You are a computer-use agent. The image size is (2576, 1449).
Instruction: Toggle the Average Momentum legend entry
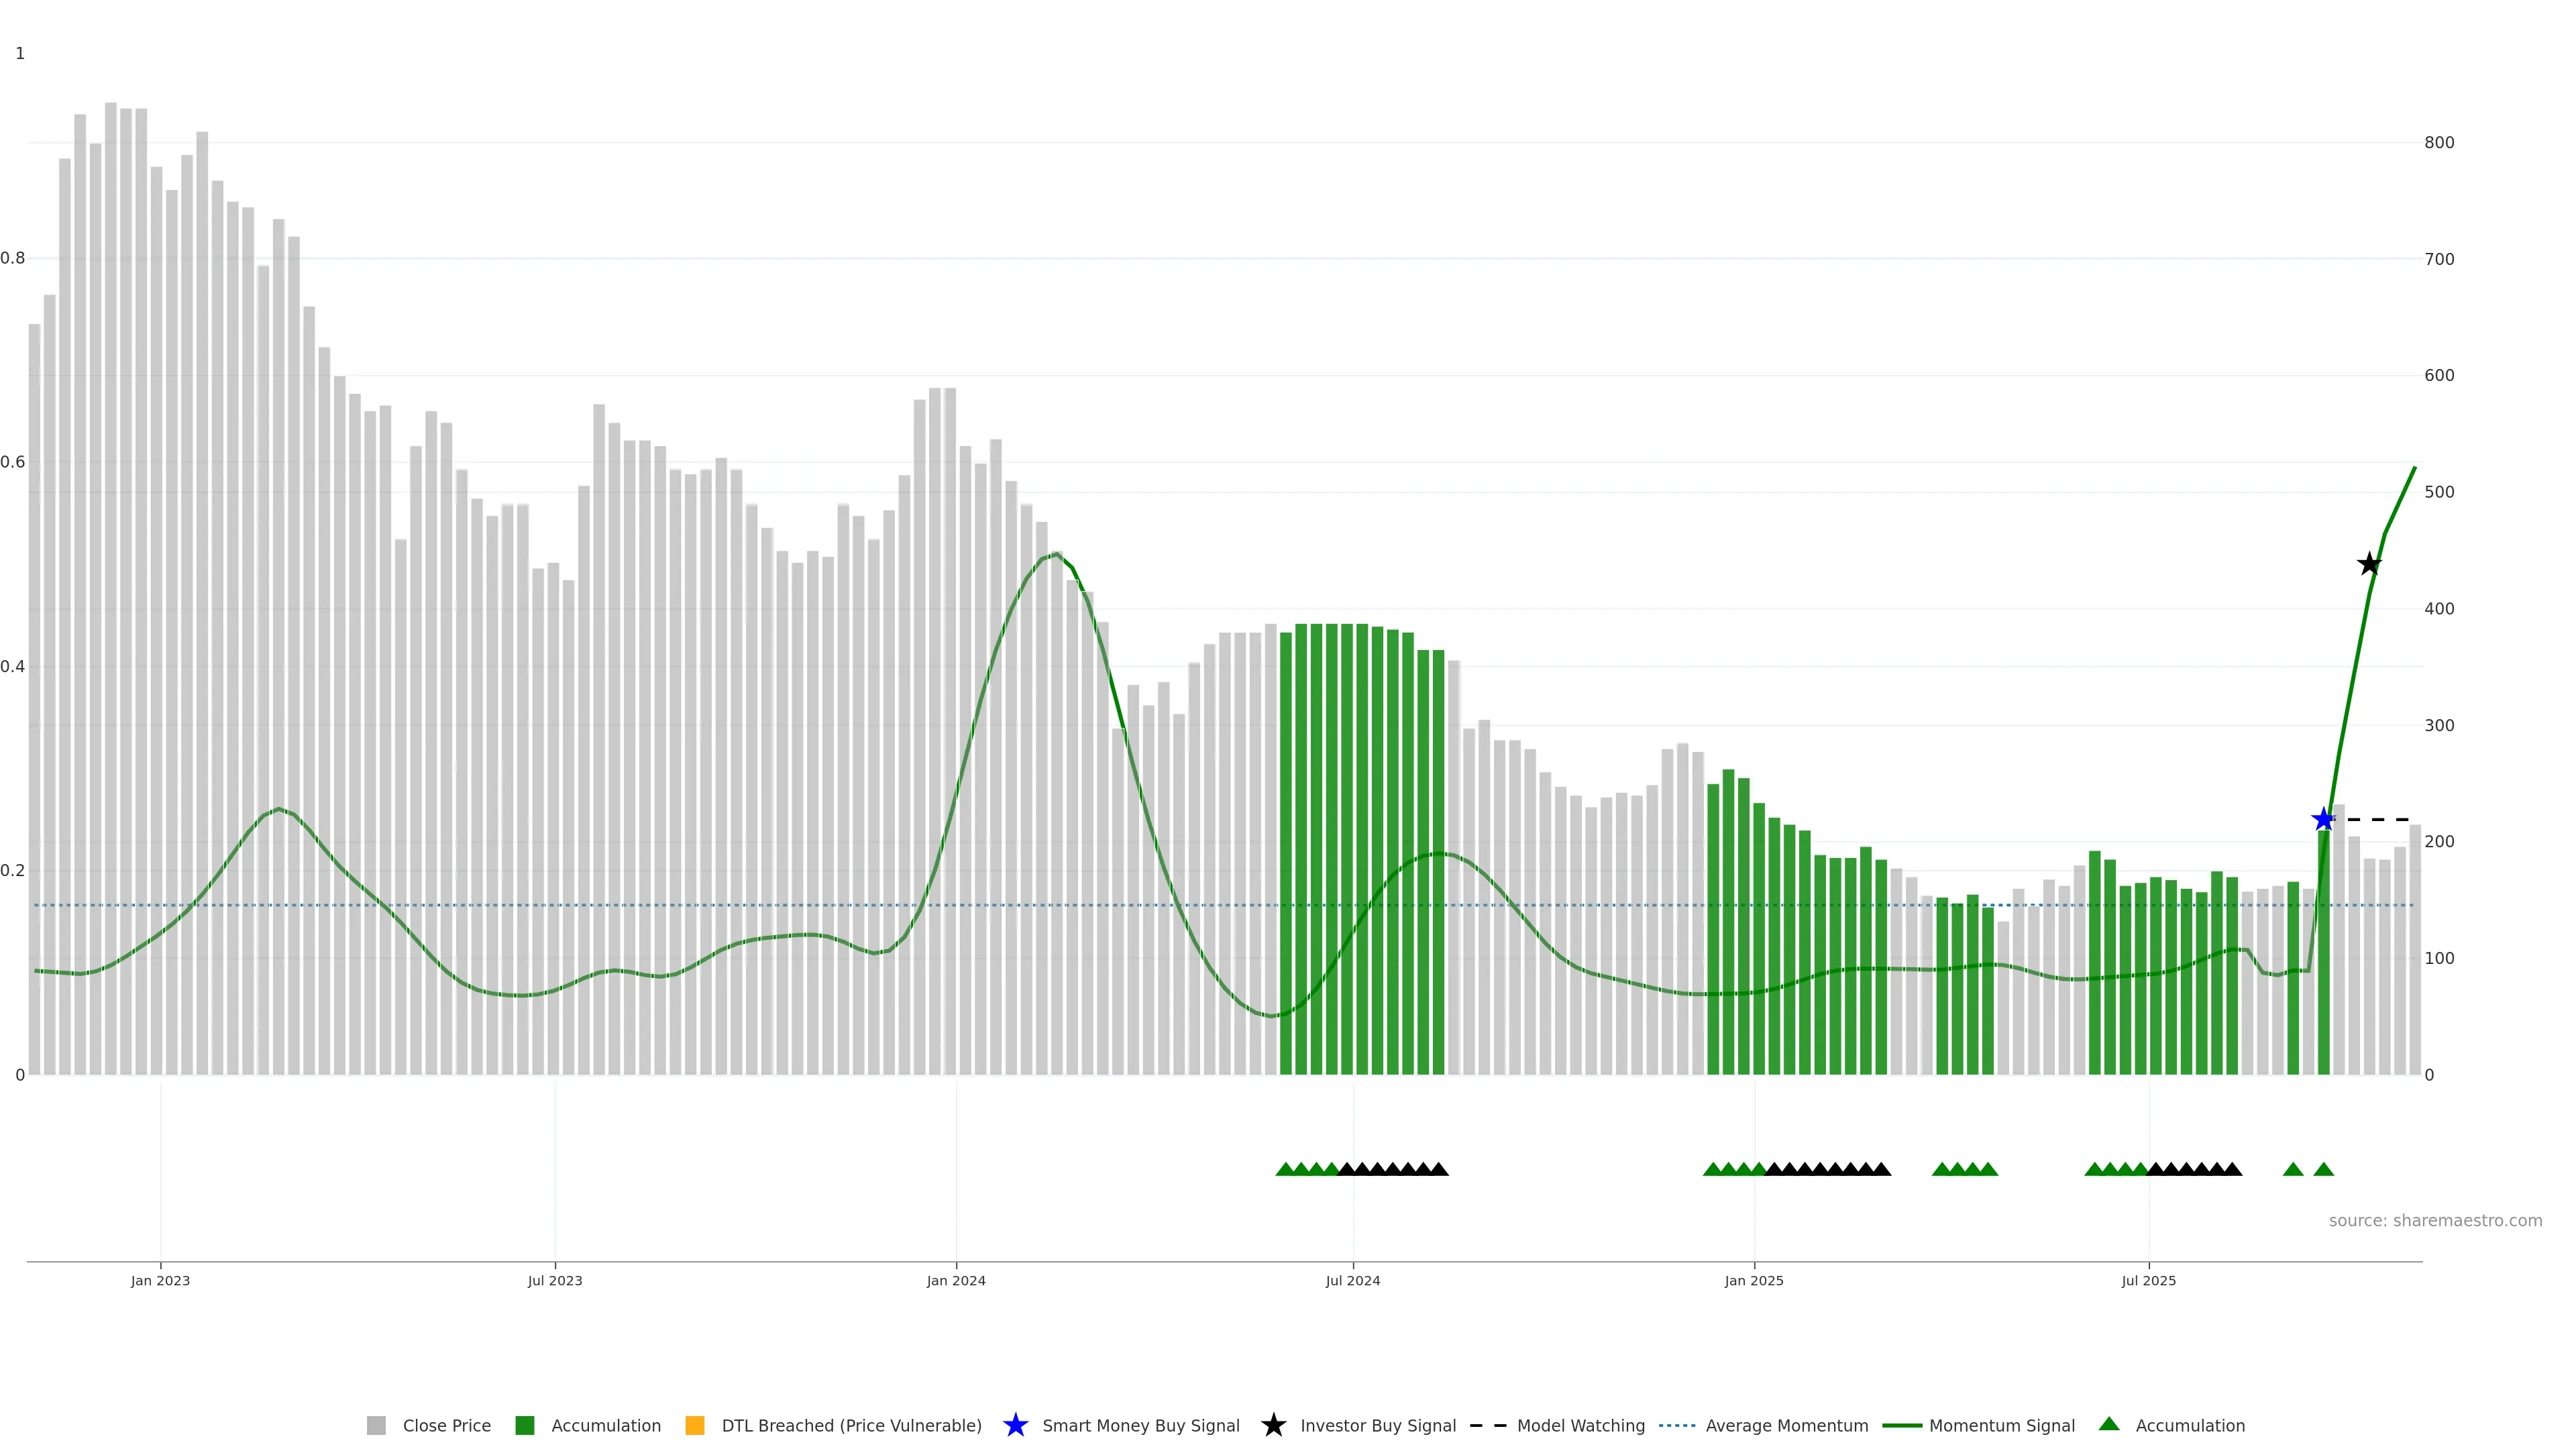point(1786,1425)
